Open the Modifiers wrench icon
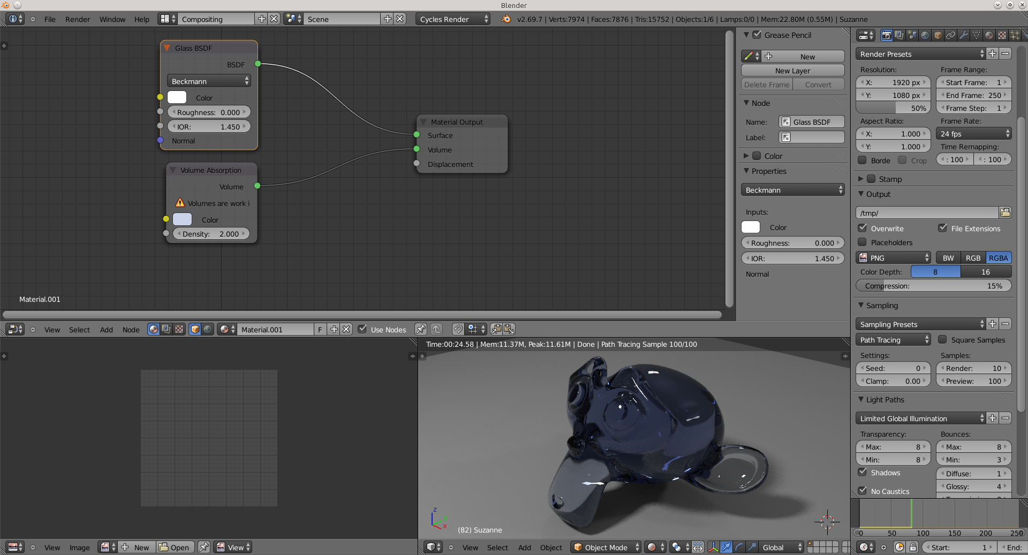 coord(963,35)
